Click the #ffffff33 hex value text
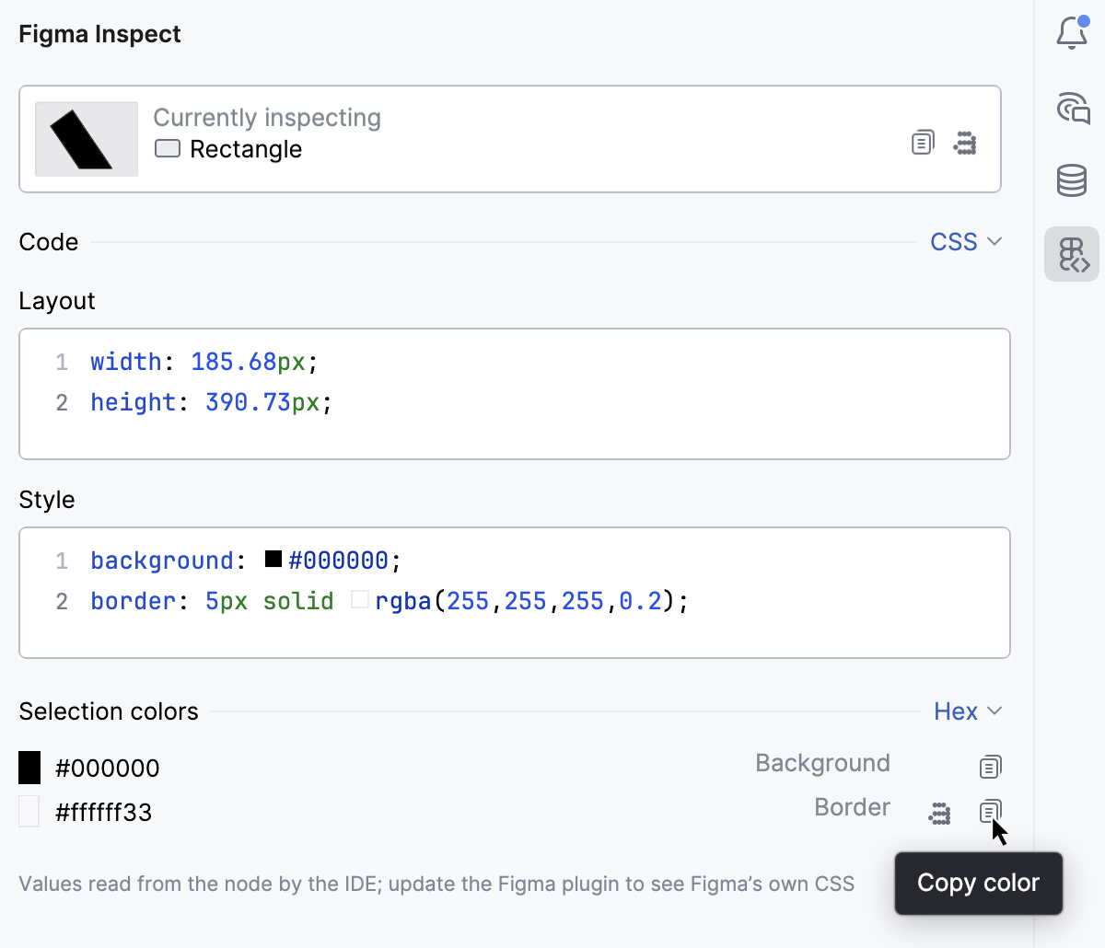The height and width of the screenshot is (948, 1105). [104, 813]
